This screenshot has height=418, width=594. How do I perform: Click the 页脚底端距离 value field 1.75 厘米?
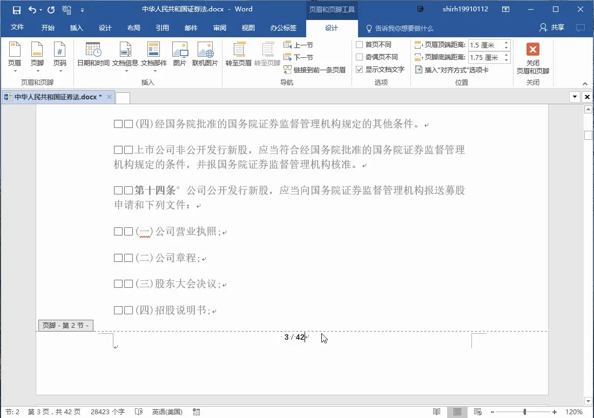point(485,58)
